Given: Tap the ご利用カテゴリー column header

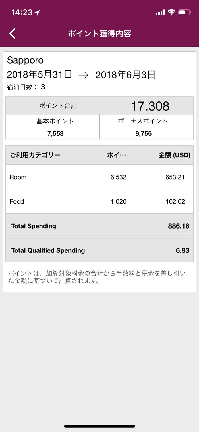Looking at the screenshot, I should pyautogui.click(x=35, y=155).
